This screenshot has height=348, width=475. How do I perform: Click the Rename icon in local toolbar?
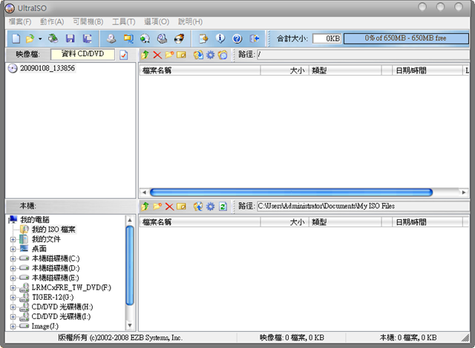click(x=181, y=207)
